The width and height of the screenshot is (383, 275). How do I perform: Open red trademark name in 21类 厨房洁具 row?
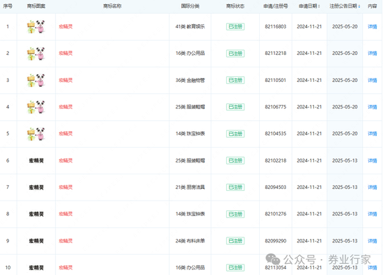pos(65,187)
